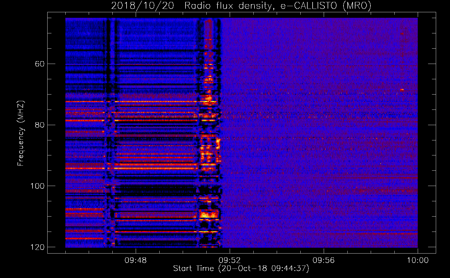
Task: Click the 60 frequency tick label
Action: point(40,64)
